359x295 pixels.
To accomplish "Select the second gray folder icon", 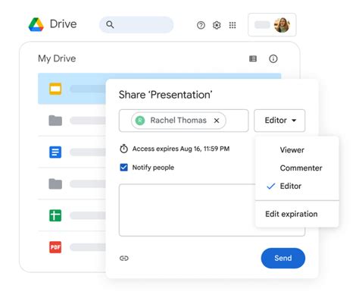I will 55,184.
